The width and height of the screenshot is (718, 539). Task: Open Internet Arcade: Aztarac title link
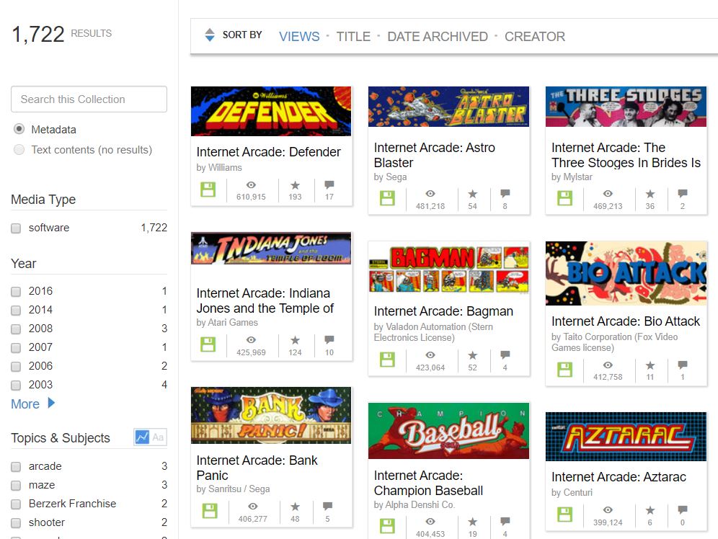619,477
